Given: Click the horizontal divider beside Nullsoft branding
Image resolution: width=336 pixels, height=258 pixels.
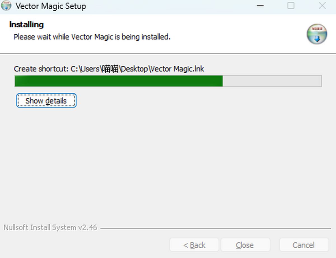Looking at the screenshot, I should click(216, 228).
